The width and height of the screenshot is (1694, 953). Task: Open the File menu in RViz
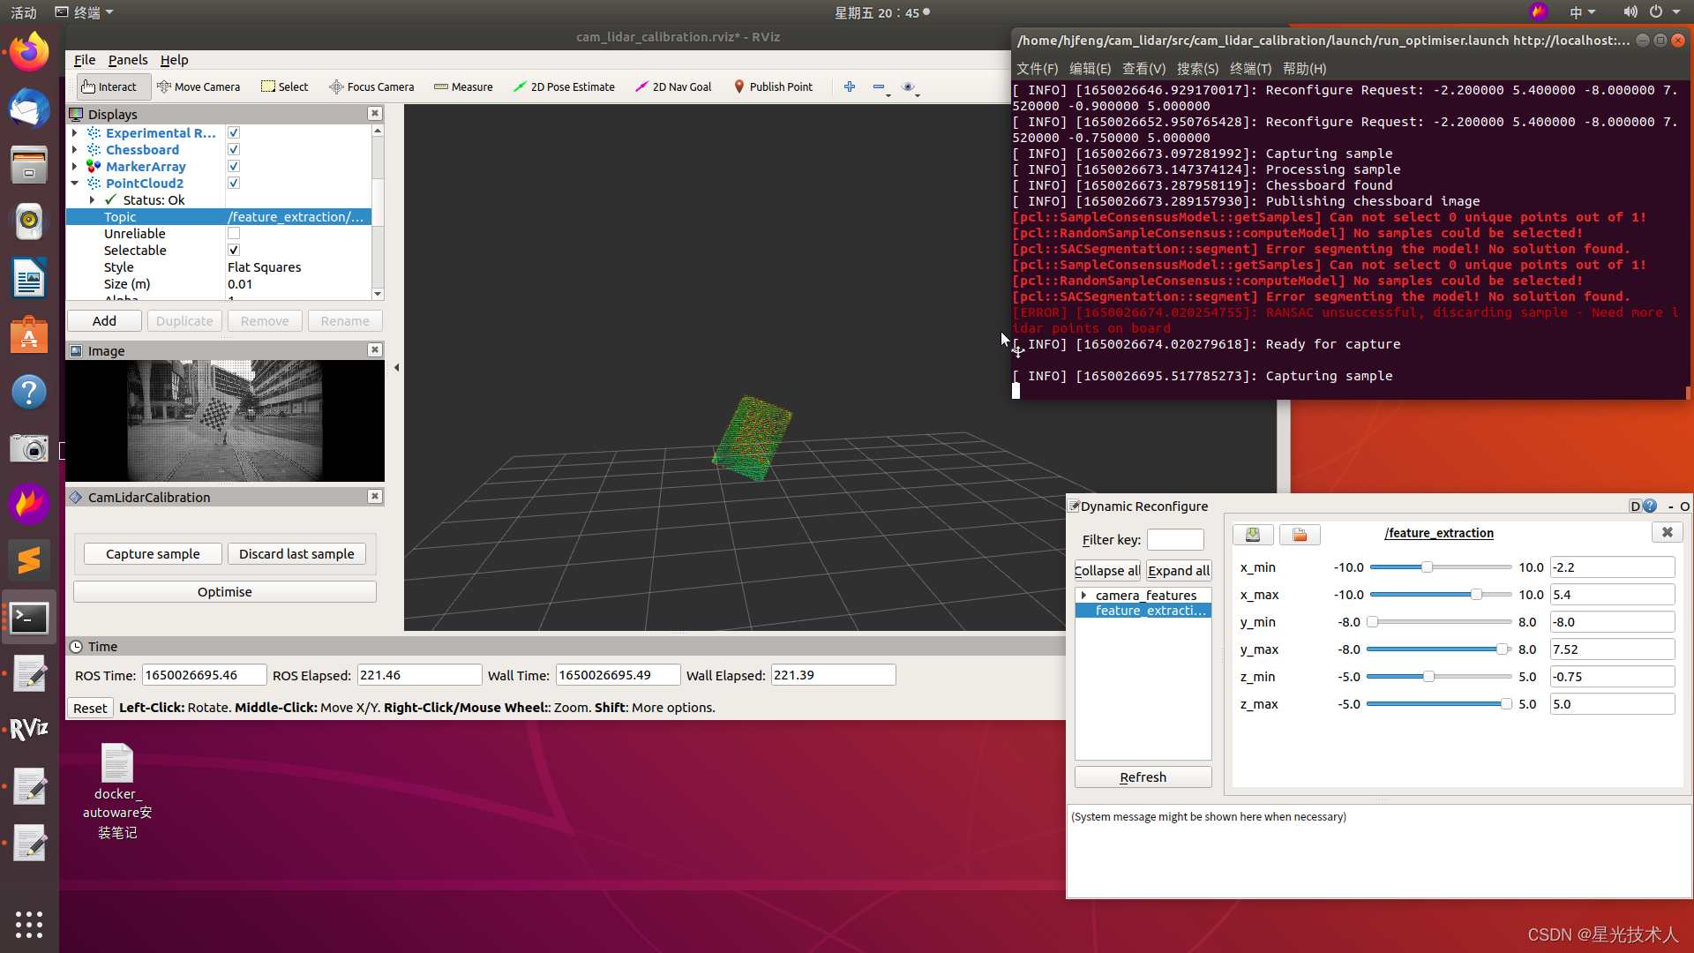[x=85, y=60]
